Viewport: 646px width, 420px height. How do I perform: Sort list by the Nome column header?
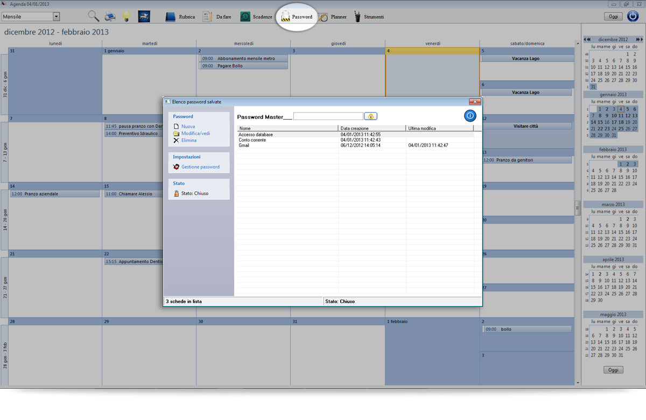(x=288, y=128)
